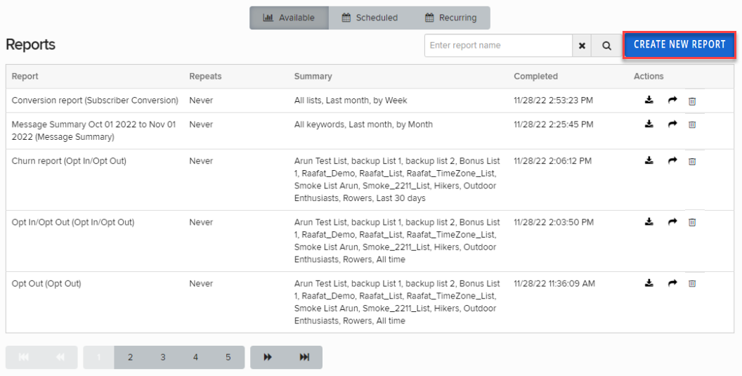The height and width of the screenshot is (376, 742).
Task: Click the Reports page heading
Action: (x=31, y=44)
